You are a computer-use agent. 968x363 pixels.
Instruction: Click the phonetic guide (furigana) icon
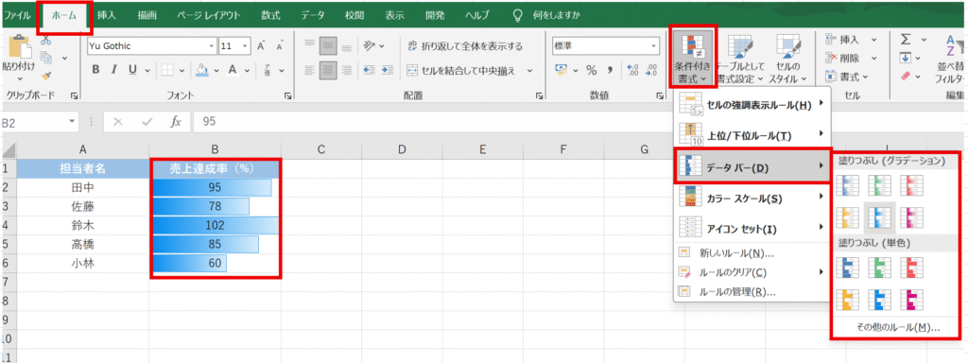point(267,70)
